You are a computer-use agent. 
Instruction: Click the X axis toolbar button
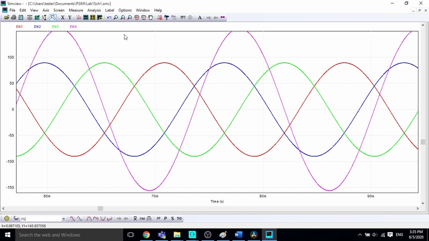(62, 17)
